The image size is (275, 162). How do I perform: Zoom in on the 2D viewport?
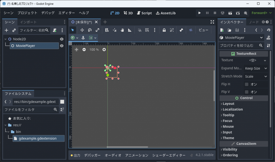click(104, 50)
